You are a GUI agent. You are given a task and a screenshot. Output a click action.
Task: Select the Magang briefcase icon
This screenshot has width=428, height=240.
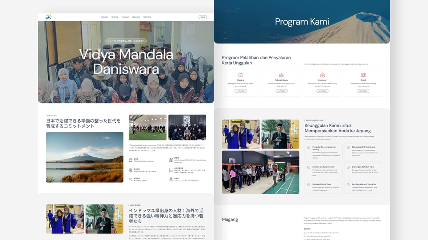click(x=240, y=75)
